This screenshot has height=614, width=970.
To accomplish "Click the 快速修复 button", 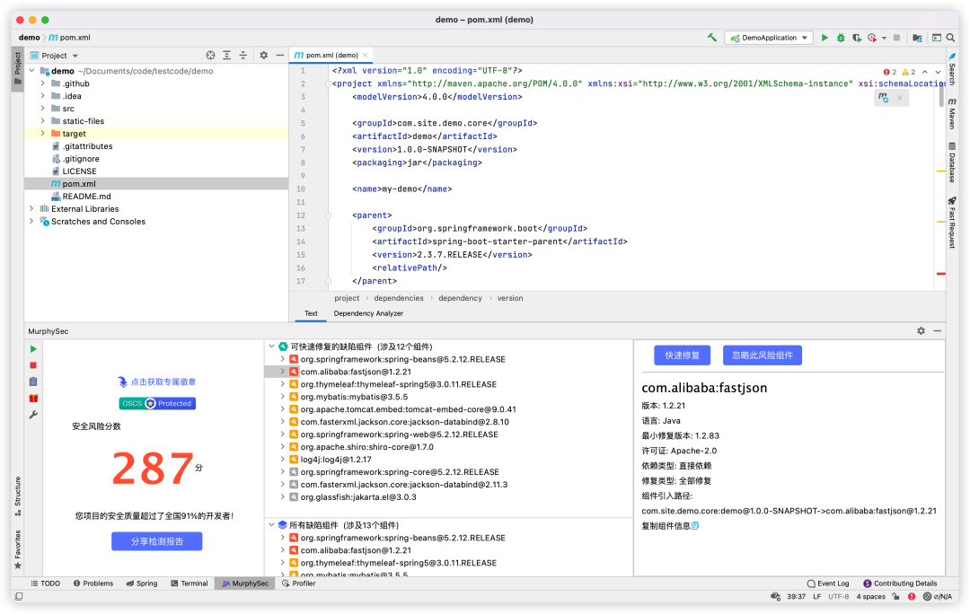I will pyautogui.click(x=683, y=355).
